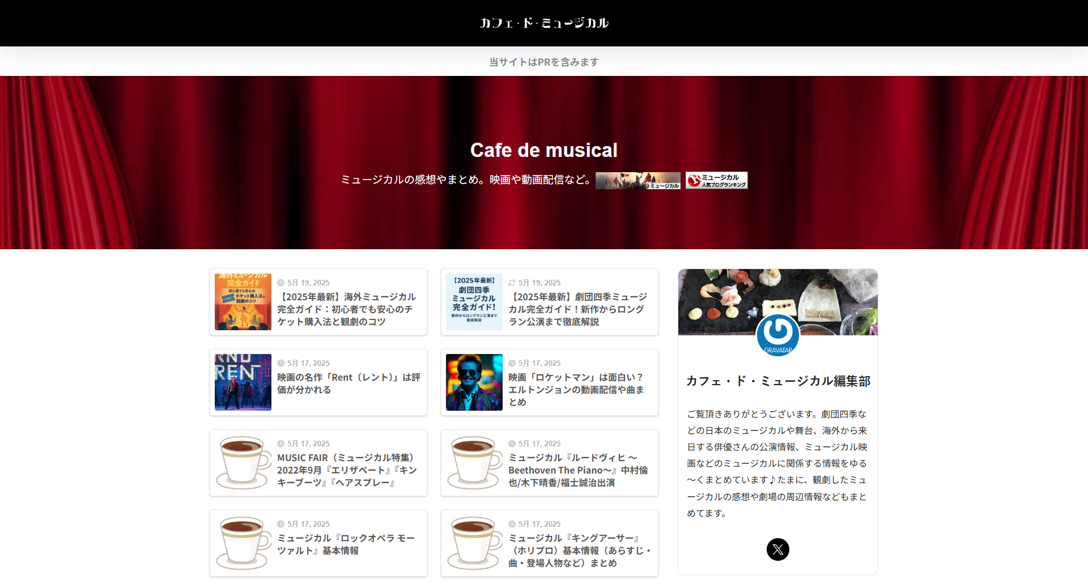Open the 映画の名作「Rent（レント）」article link

[348, 383]
